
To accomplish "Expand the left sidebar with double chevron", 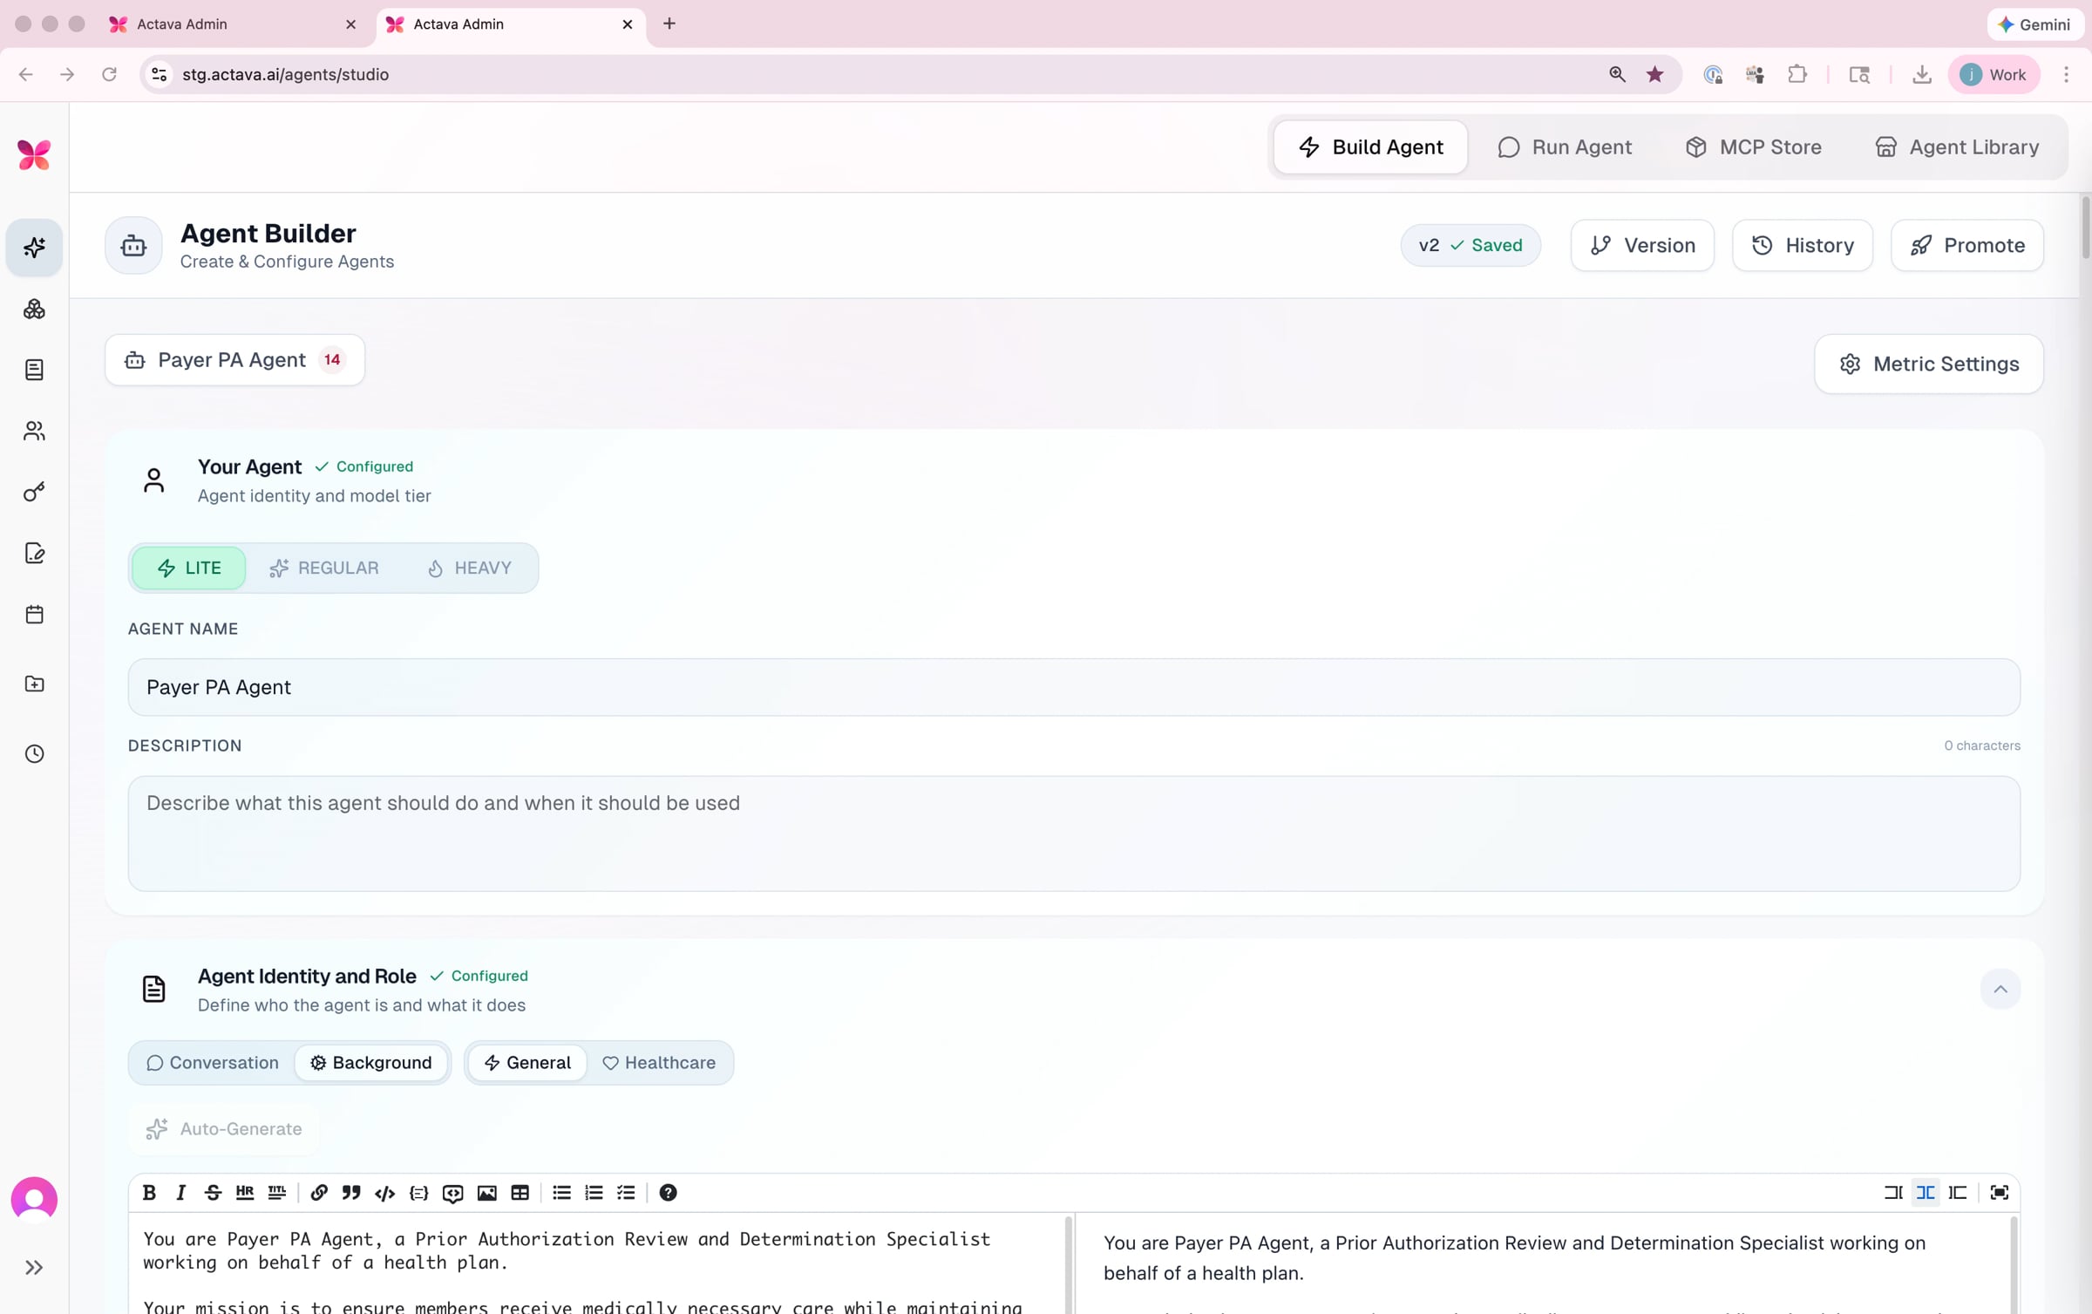I will (x=34, y=1266).
